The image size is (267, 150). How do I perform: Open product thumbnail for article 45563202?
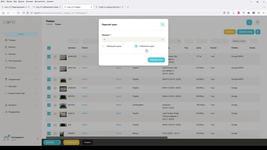point(63,57)
